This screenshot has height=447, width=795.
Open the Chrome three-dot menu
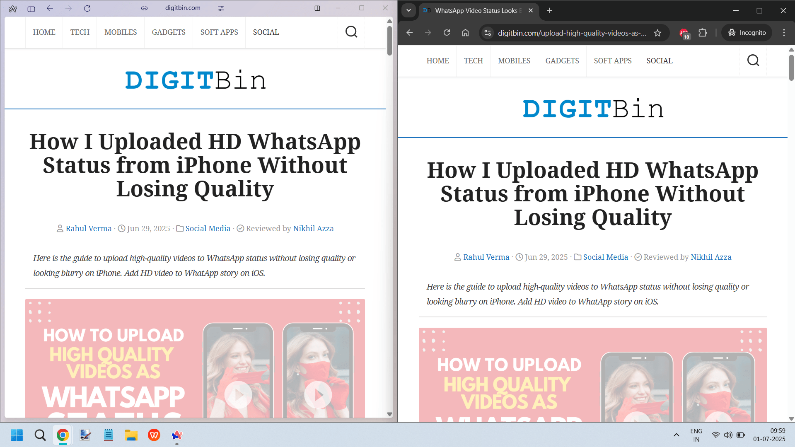click(784, 33)
